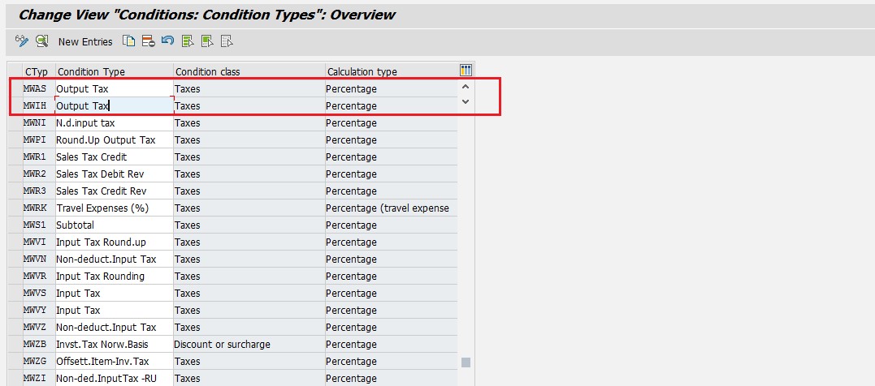Image resolution: width=875 pixels, height=386 pixels.
Task: Click the Copy As icon
Action: 128,41
